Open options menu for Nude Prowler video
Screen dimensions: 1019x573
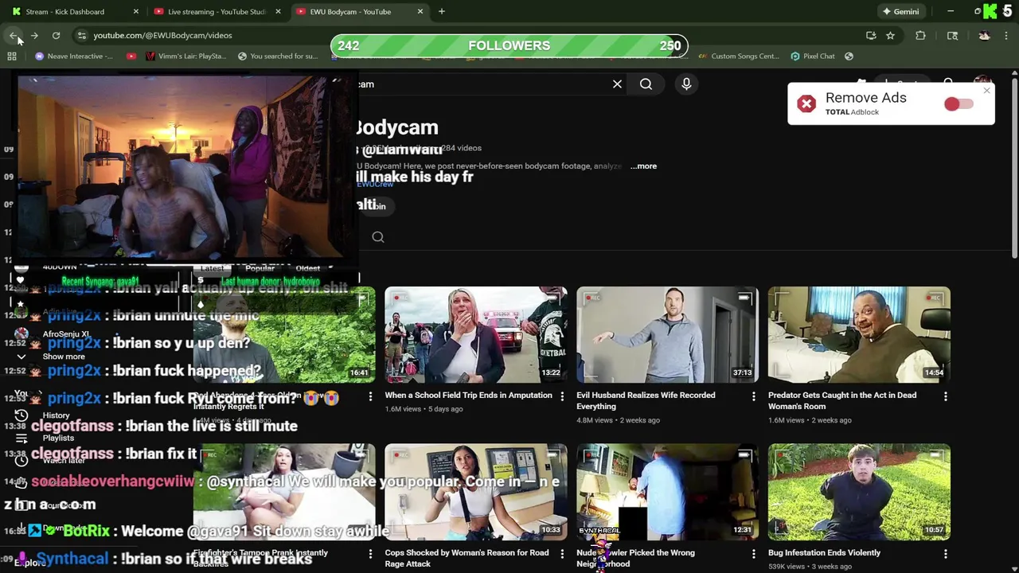pyautogui.click(x=754, y=553)
